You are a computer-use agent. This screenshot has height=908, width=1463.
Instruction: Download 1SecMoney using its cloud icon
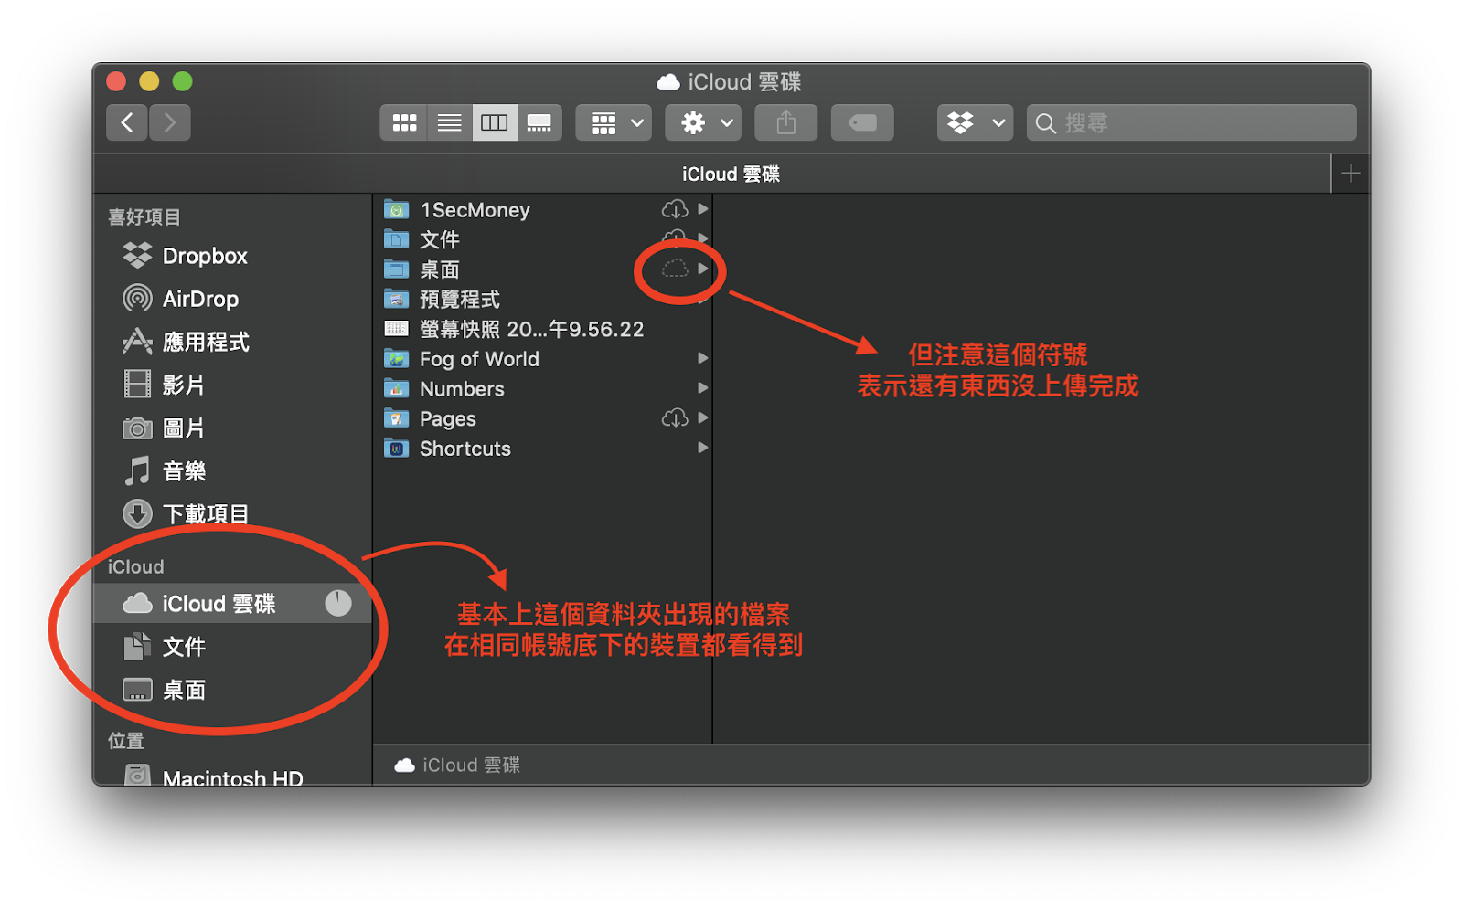point(675,209)
